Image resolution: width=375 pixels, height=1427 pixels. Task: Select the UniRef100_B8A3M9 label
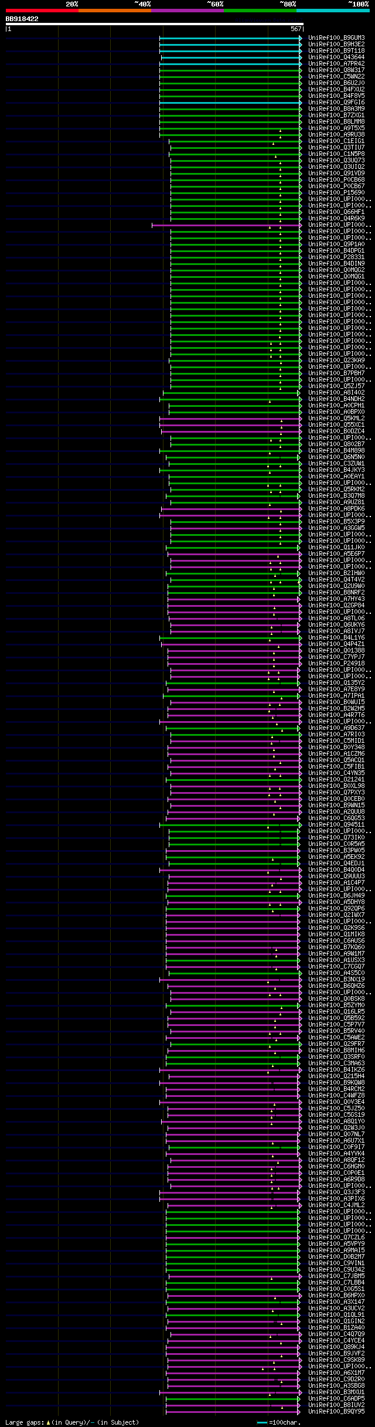(336, 109)
